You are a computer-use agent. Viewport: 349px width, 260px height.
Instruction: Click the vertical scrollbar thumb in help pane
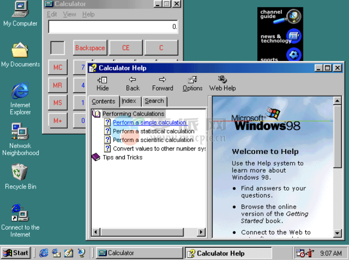pos(337,136)
